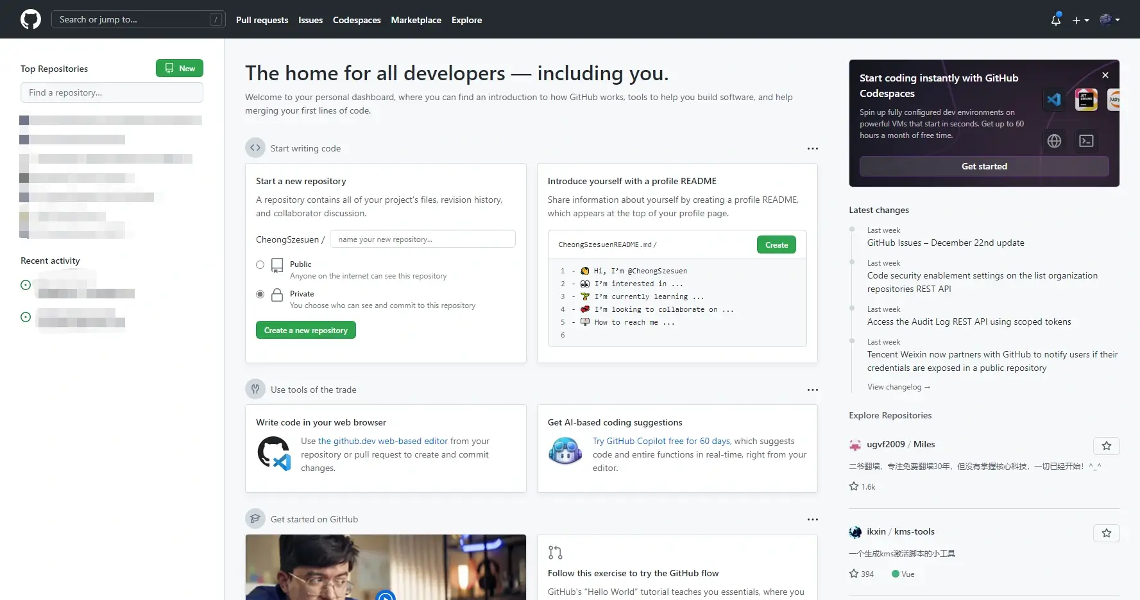Expand the plus create-new menu
The height and width of the screenshot is (600, 1140).
pyautogui.click(x=1080, y=20)
